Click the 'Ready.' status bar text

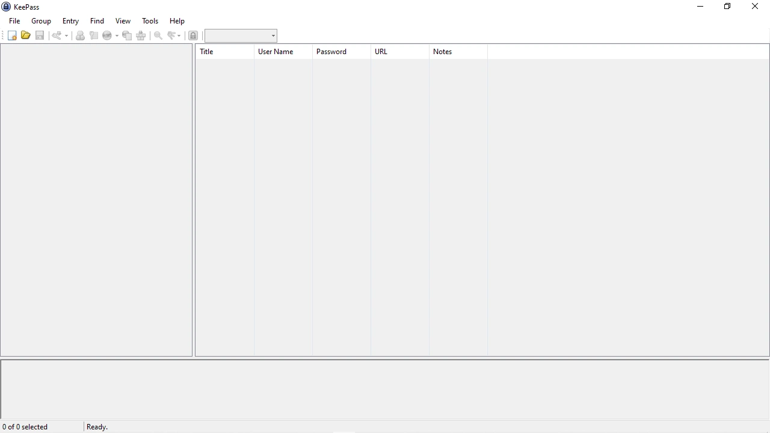pyautogui.click(x=97, y=427)
